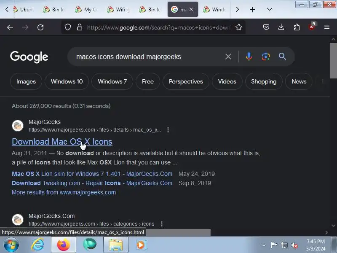Open the Firefox downloads panel
Screen dimensions: 337x253
coord(281,27)
